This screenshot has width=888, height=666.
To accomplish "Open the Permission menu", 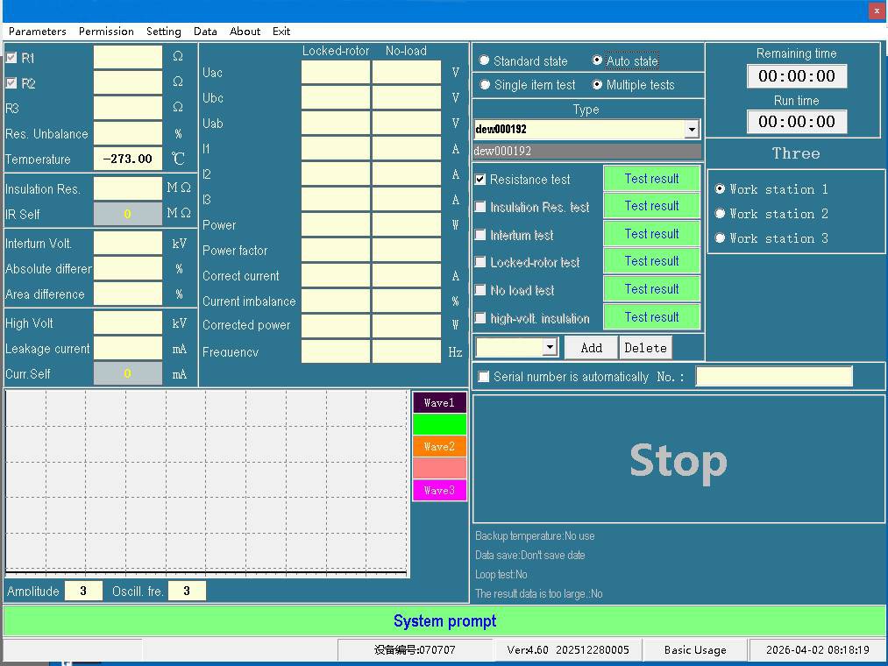I will 106,32.
